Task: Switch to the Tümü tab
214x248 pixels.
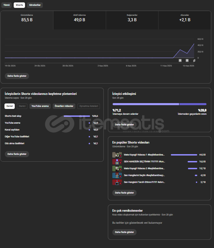Action: coord(7,5)
